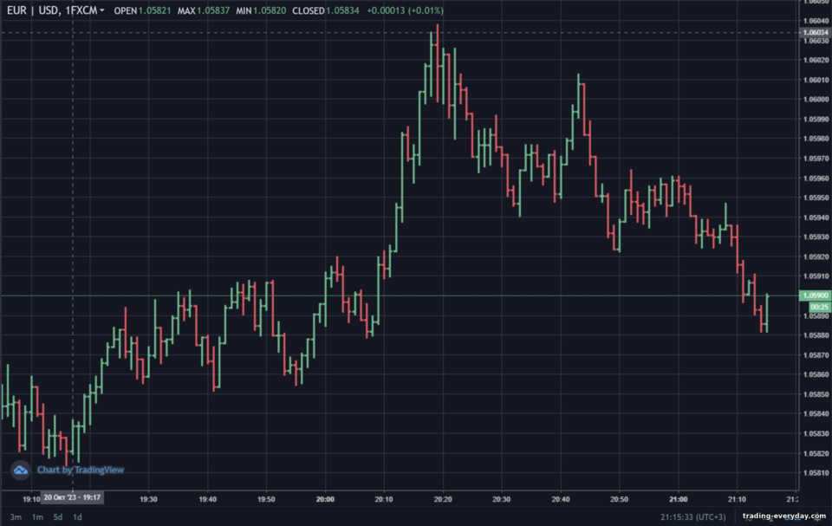
Task: Expand the EUR | USD, 1FXCM symbol dropdown
Action: tap(55, 10)
